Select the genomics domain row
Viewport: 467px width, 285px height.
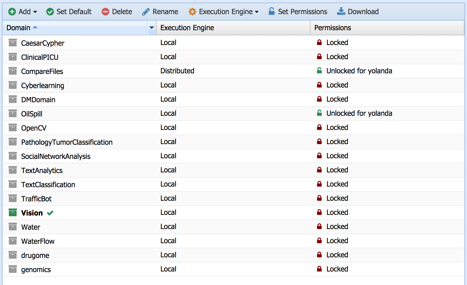36,270
